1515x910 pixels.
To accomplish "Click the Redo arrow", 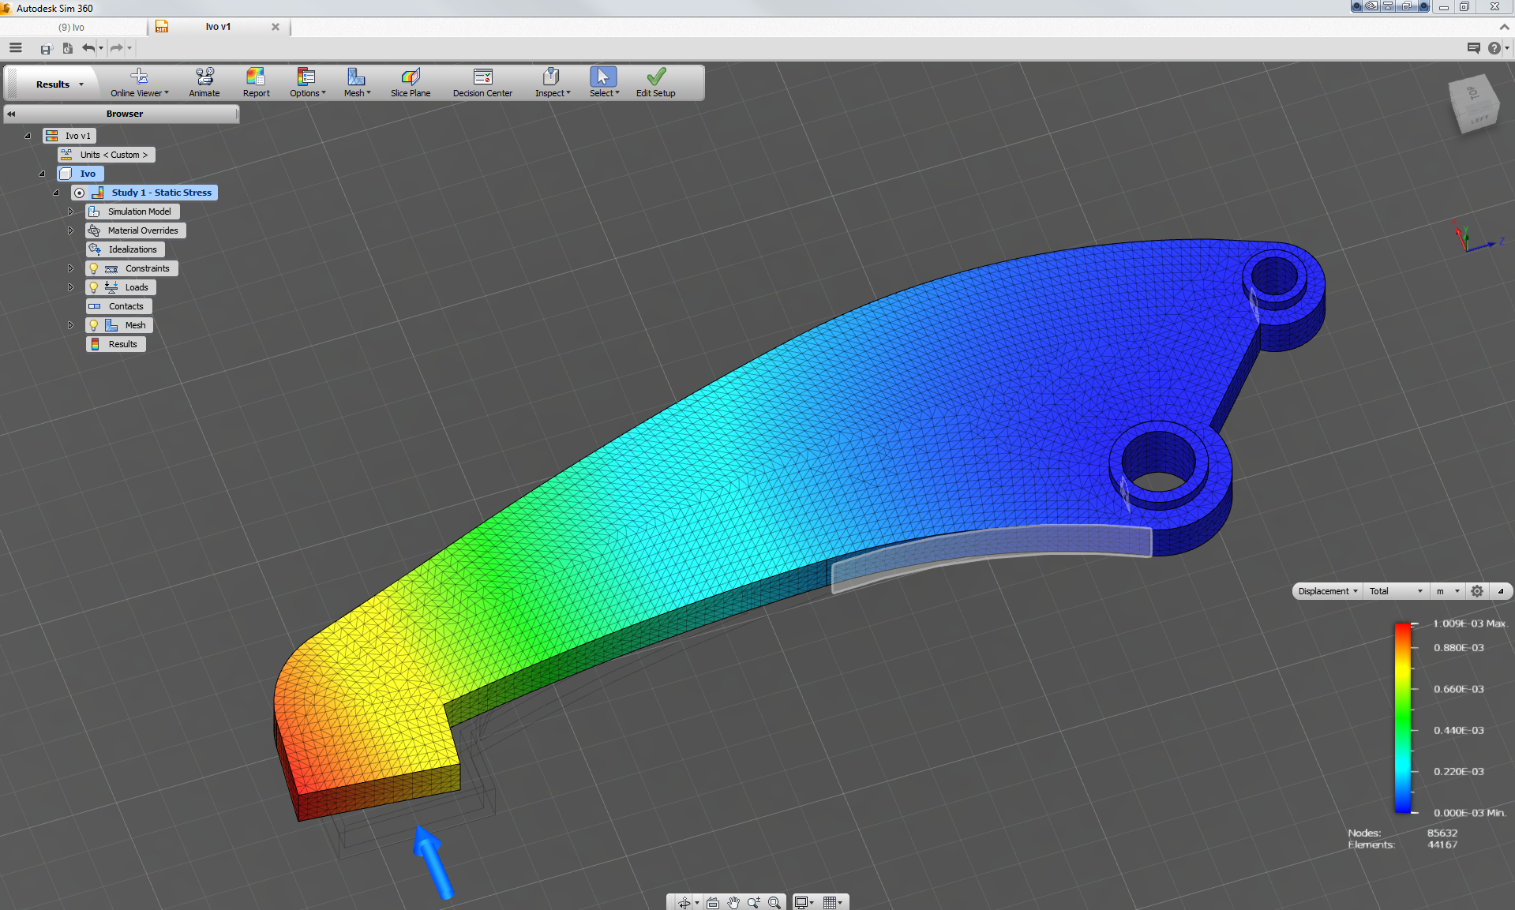I will pos(116,48).
